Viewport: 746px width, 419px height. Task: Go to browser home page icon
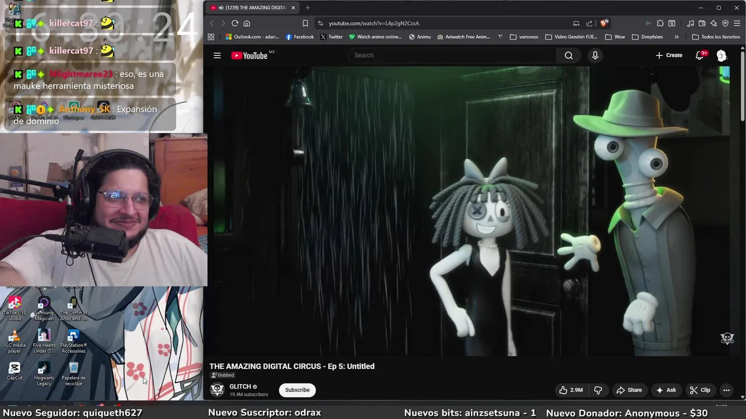247,23
